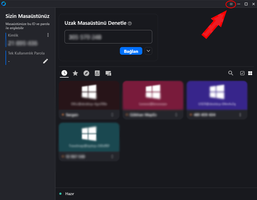Open the hamburger settings menu in title bar
This screenshot has width=257, height=200.
point(231,4)
